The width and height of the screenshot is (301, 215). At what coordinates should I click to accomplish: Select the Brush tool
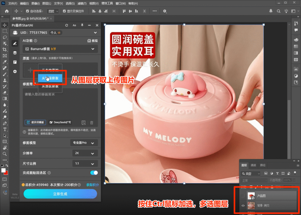point(5,74)
